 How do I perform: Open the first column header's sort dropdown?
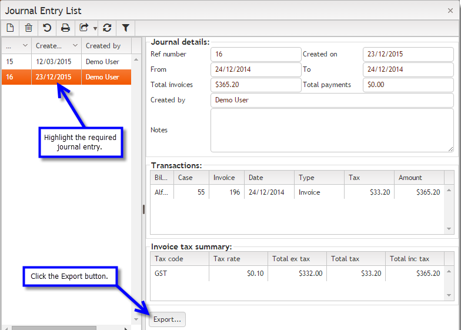click(x=25, y=45)
